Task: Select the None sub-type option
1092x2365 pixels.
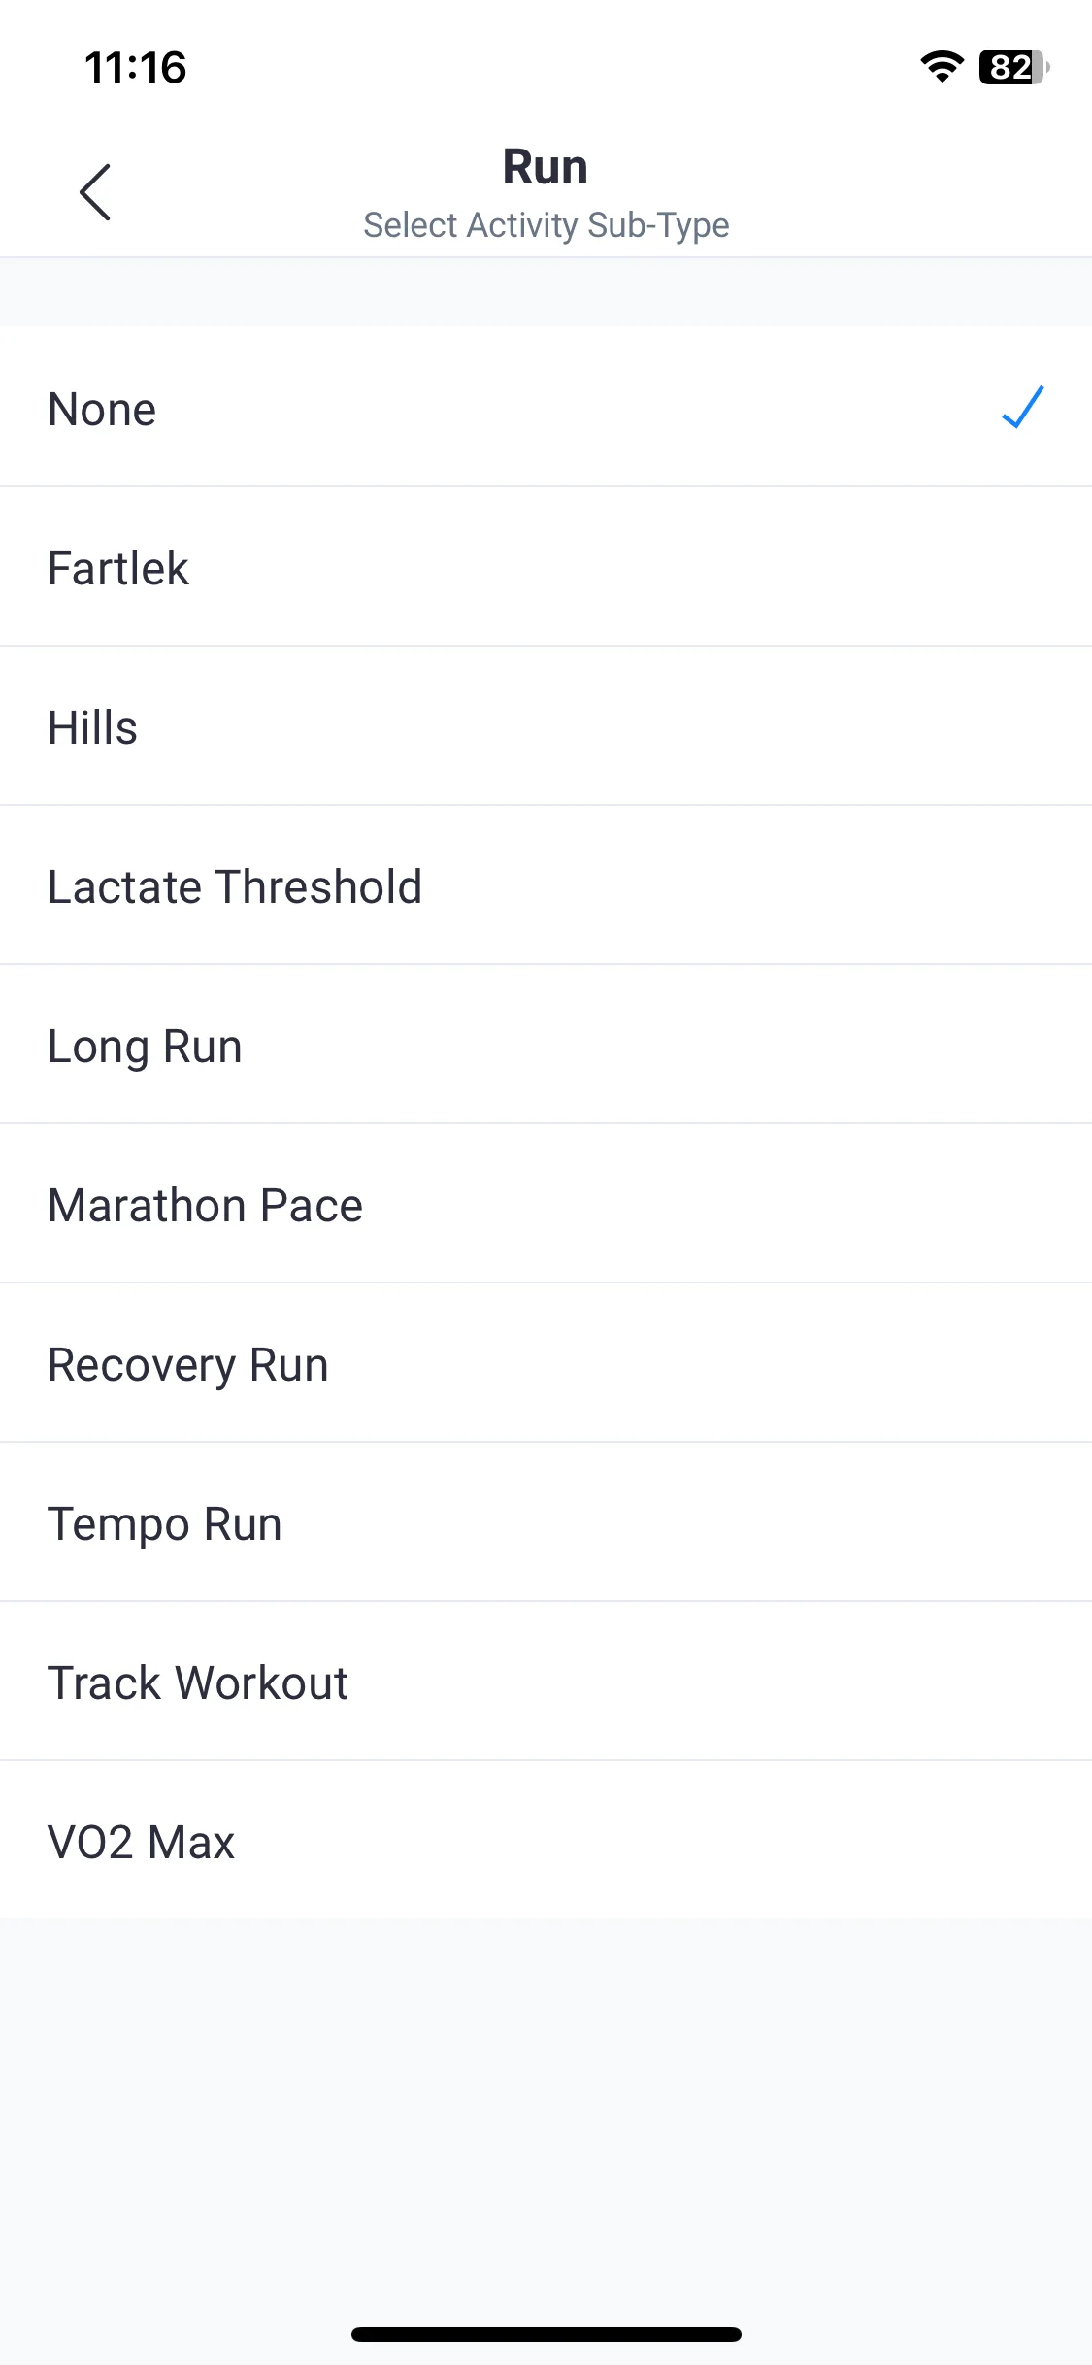Action: coord(546,407)
